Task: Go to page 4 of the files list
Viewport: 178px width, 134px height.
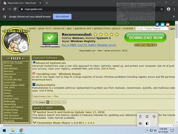Action: pyautogui.click(x=58, y=102)
